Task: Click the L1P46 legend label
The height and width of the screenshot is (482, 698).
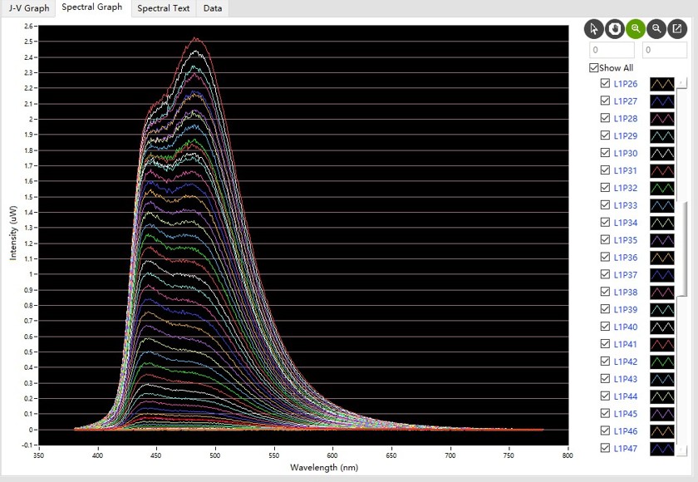Action: point(626,430)
